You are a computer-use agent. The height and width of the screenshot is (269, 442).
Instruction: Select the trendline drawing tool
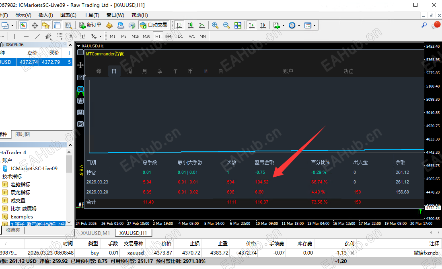point(37,36)
